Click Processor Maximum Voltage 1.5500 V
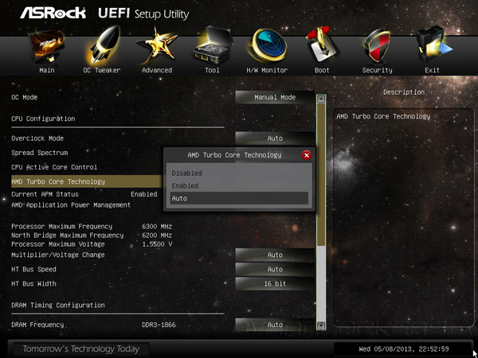 pyautogui.click(x=157, y=244)
